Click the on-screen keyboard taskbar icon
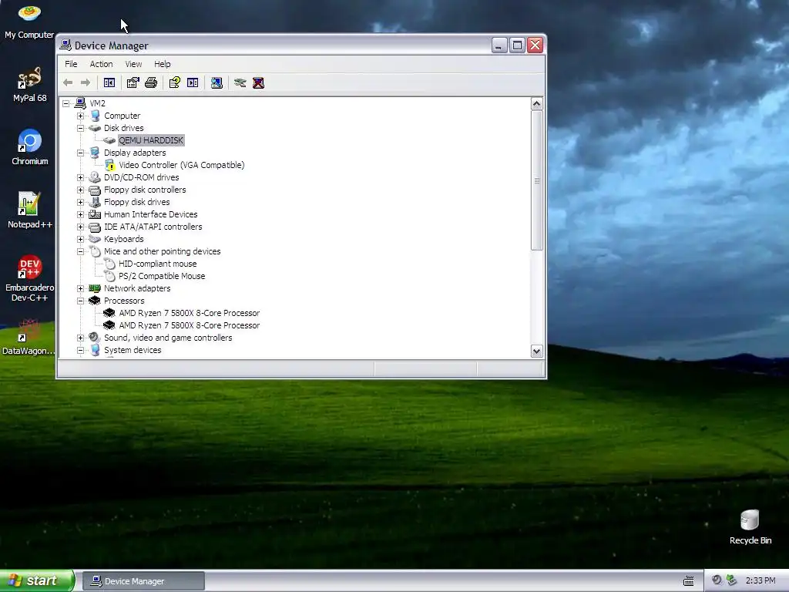Screen dimensions: 789x592 (689, 581)
